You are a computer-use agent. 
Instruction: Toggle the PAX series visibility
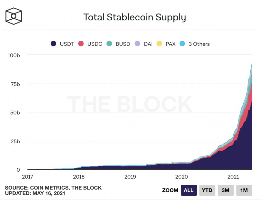[166, 44]
